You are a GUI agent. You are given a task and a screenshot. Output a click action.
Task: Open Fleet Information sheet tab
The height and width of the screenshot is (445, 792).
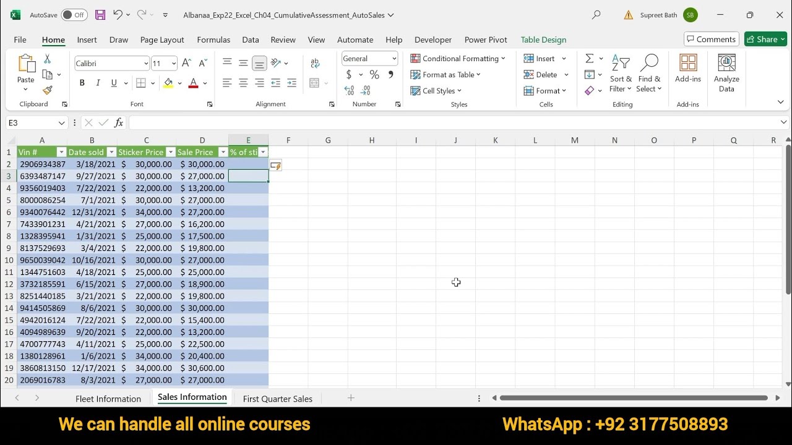coord(108,399)
